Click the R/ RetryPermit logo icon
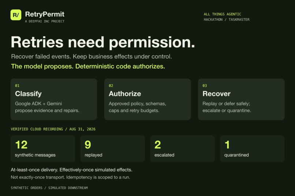This screenshot has height=196, width=295. (x=16, y=15)
